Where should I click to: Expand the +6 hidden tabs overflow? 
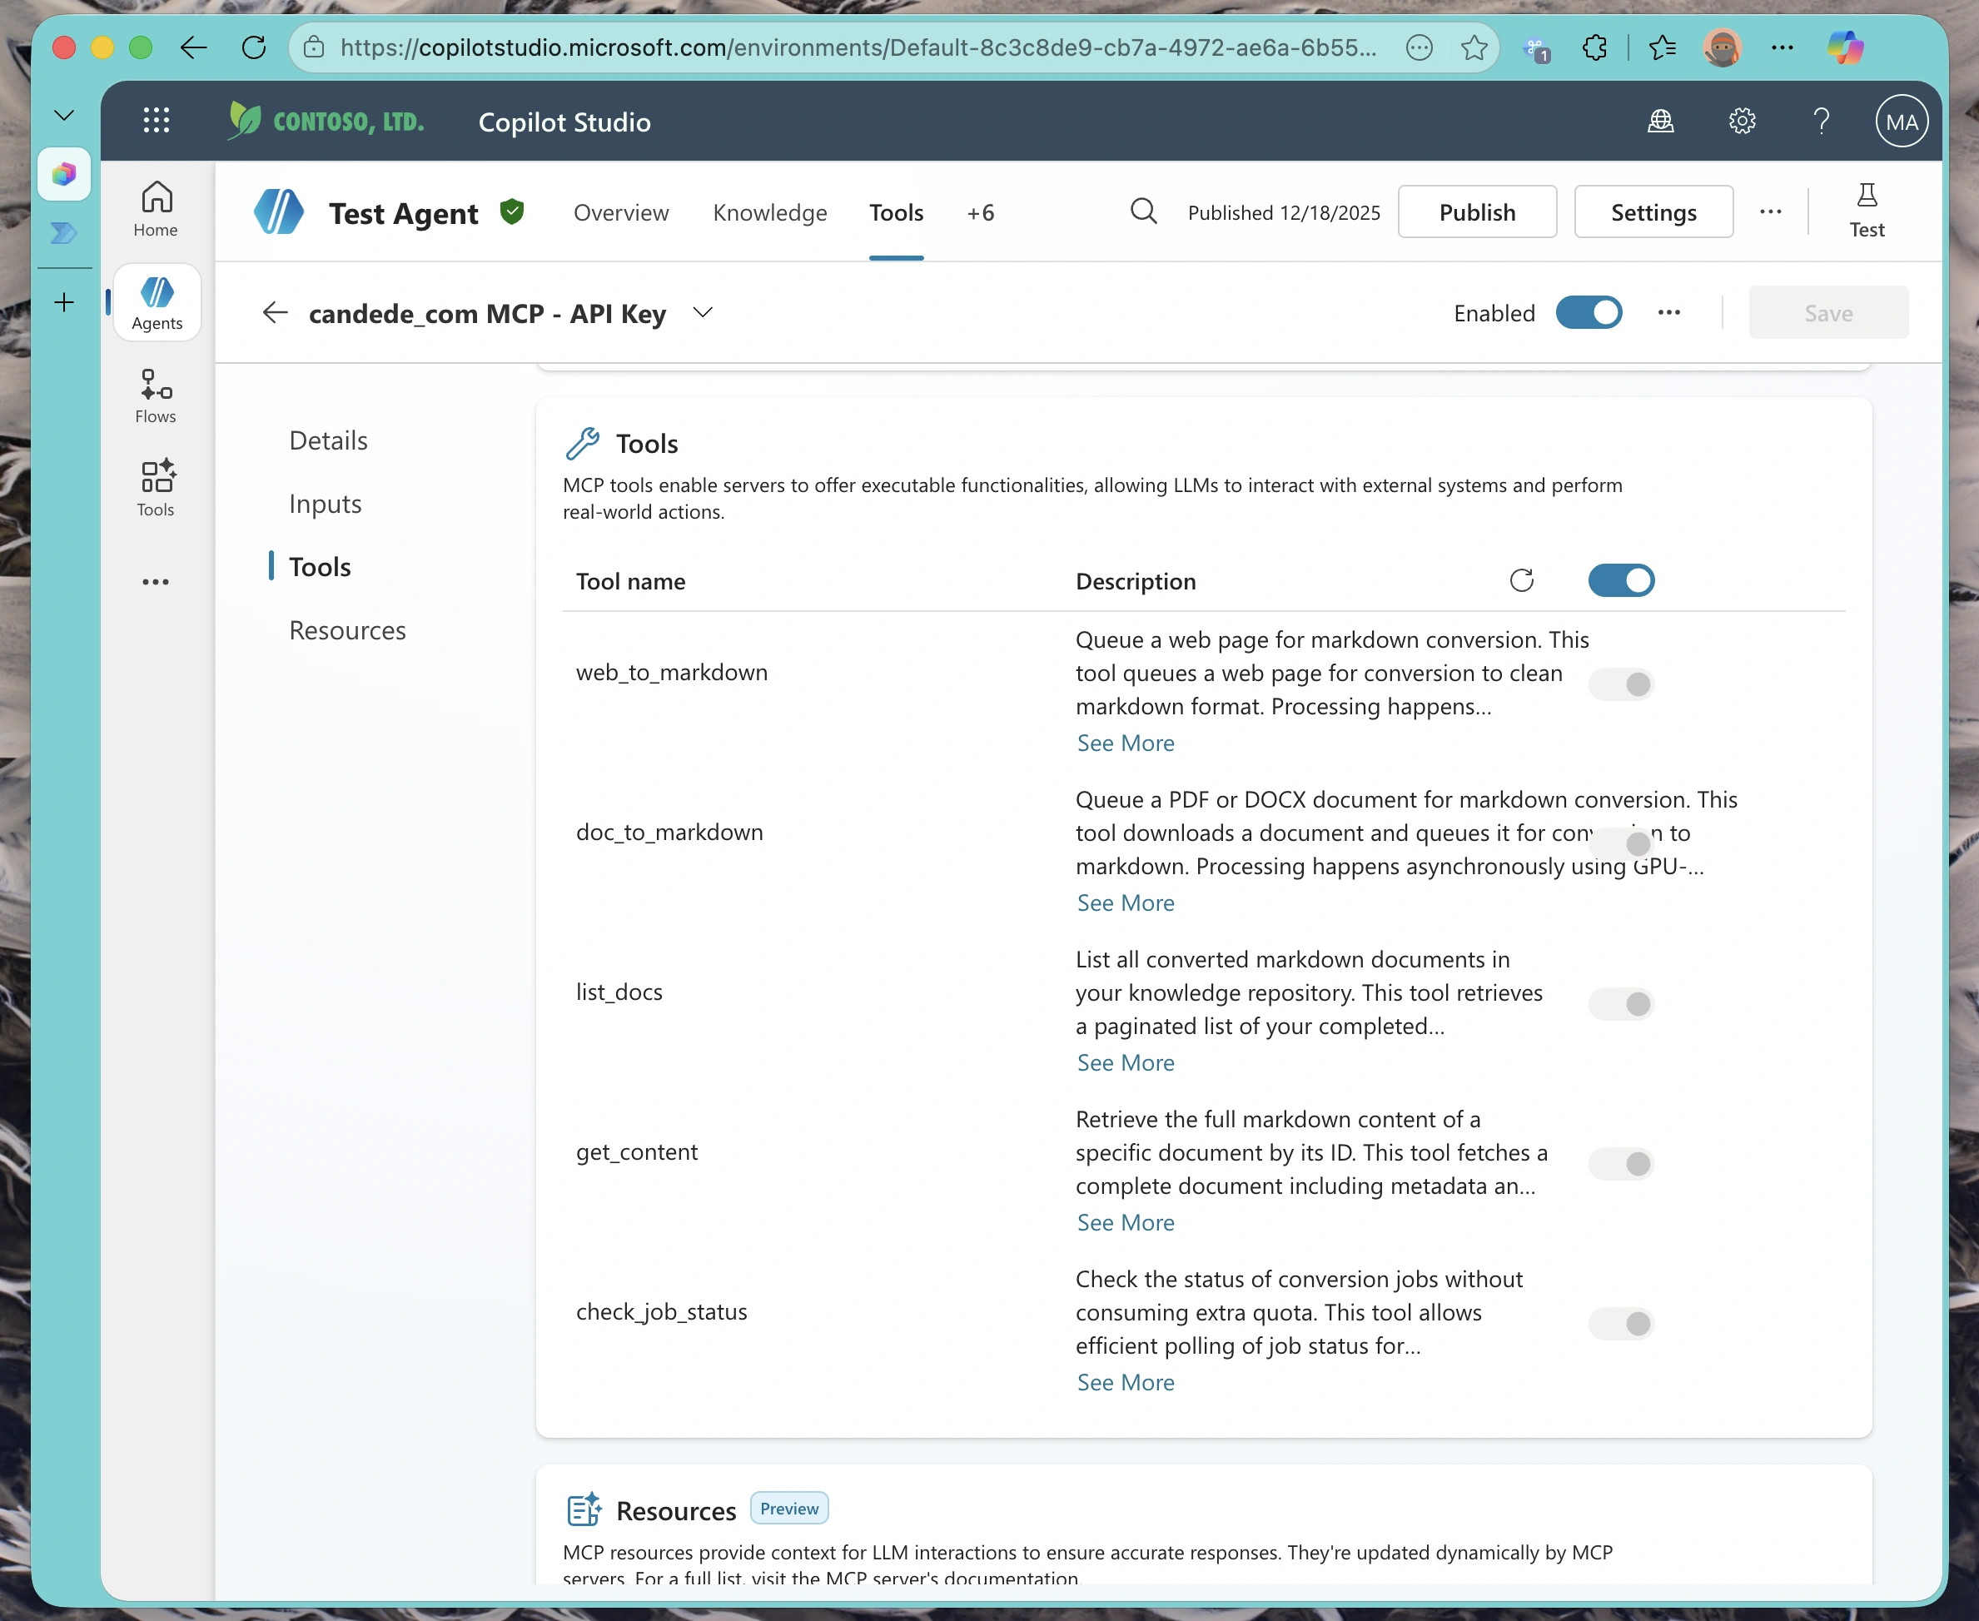tap(980, 212)
